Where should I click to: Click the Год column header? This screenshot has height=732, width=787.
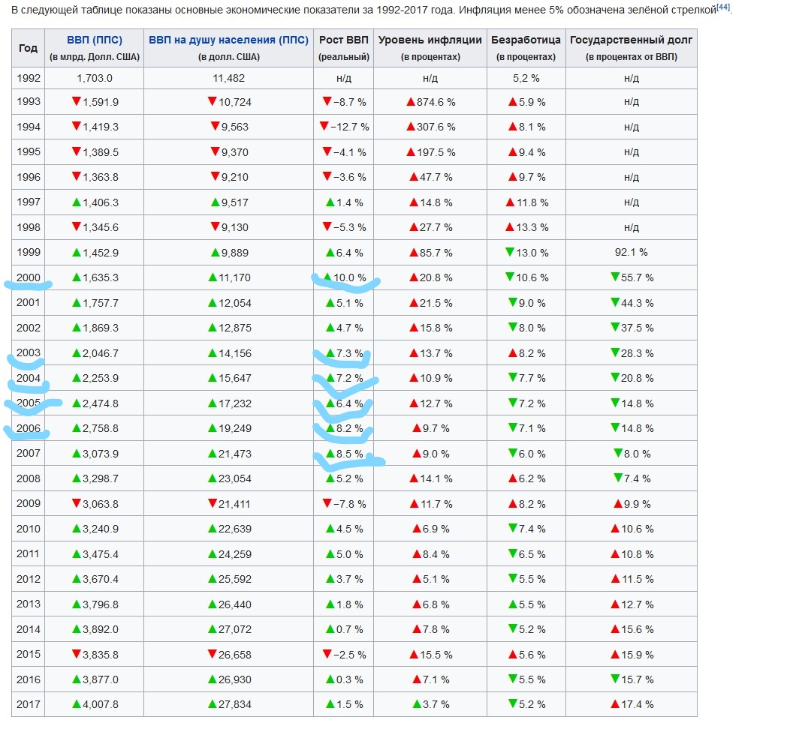click(28, 48)
